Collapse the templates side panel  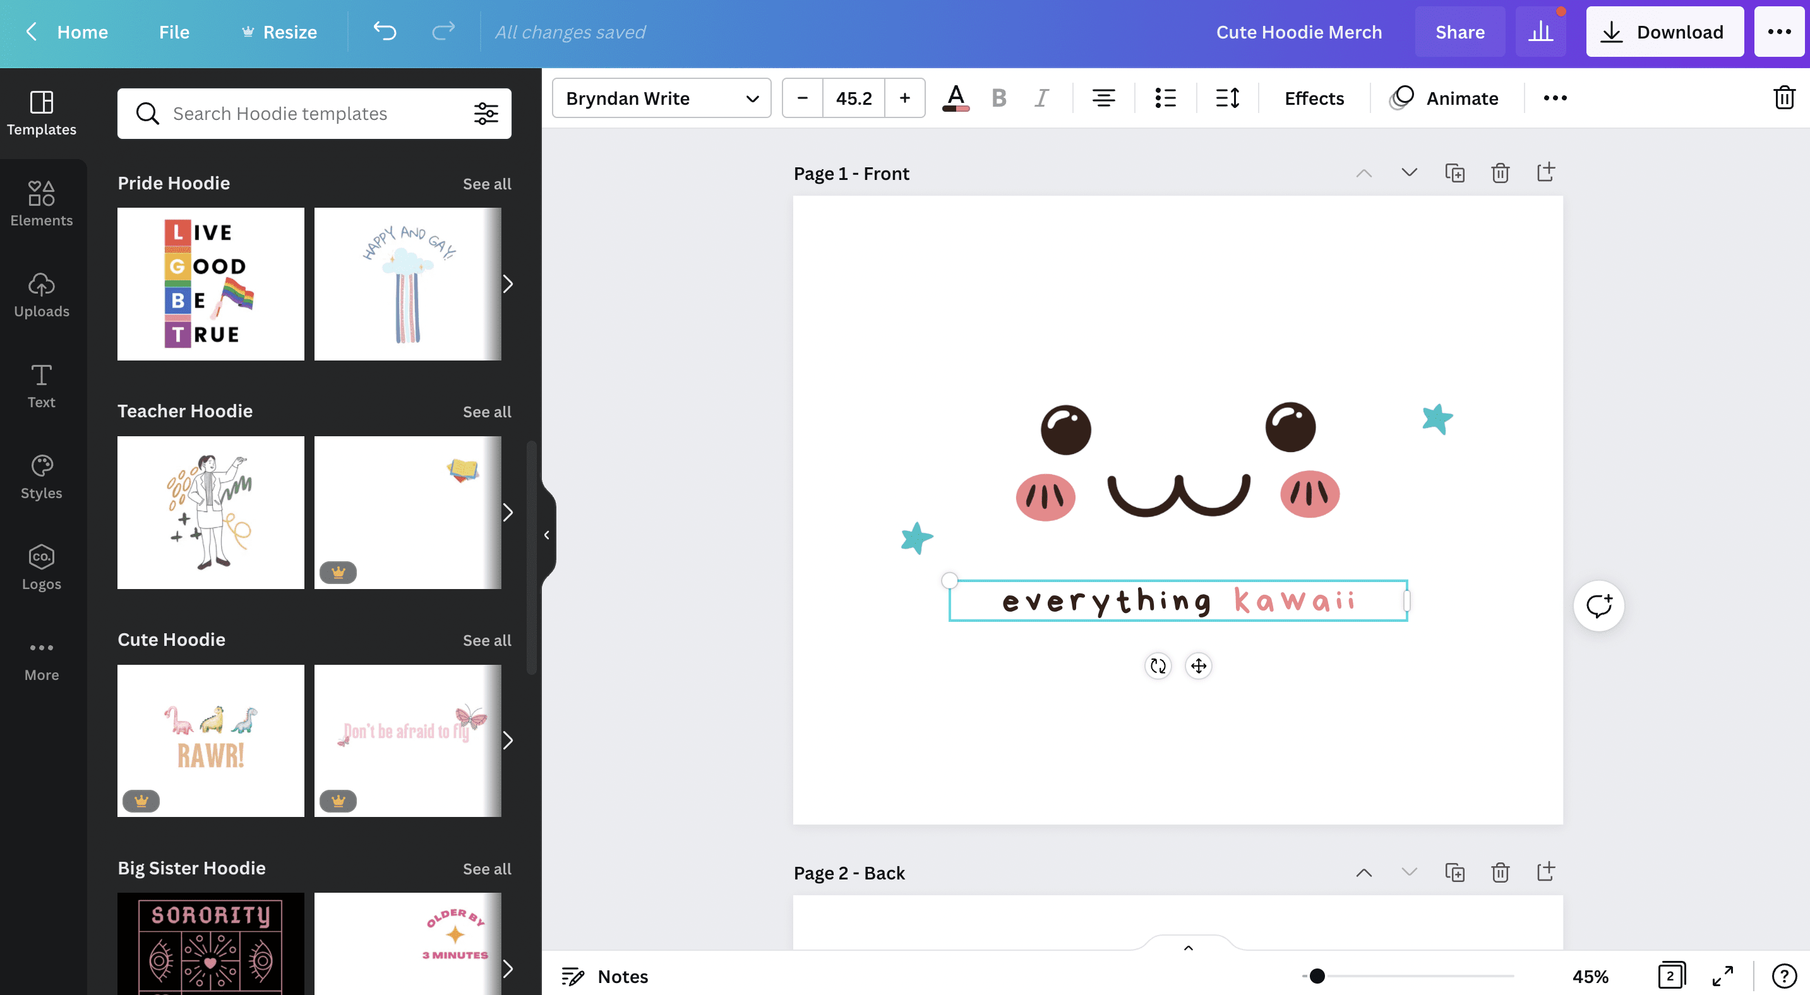[x=547, y=534]
